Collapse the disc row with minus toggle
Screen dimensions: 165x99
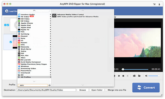(x=5, y=25)
